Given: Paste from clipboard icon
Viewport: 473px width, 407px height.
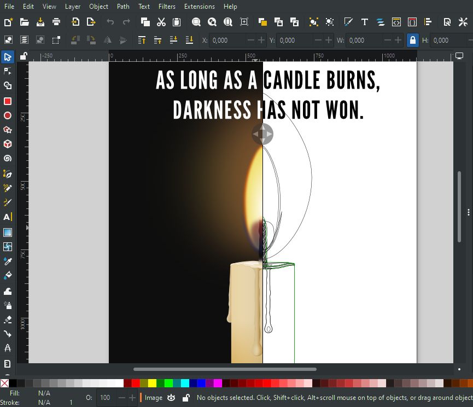Looking at the screenshot, I should pyautogui.click(x=177, y=22).
